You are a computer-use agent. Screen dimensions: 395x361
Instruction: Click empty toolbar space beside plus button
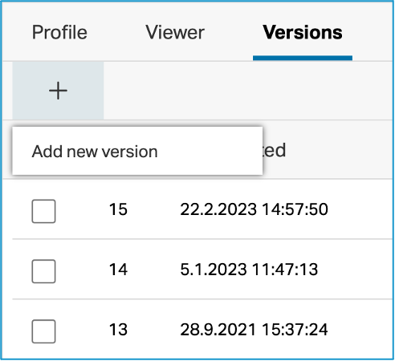coord(247,91)
